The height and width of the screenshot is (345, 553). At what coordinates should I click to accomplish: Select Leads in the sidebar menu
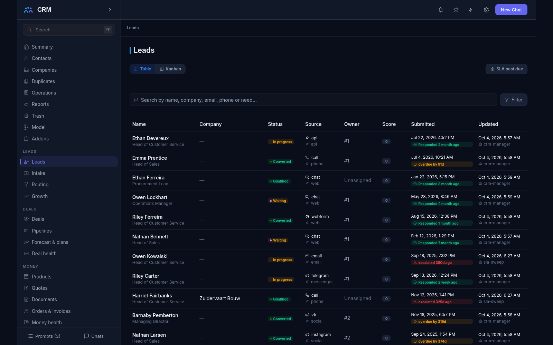point(69,162)
